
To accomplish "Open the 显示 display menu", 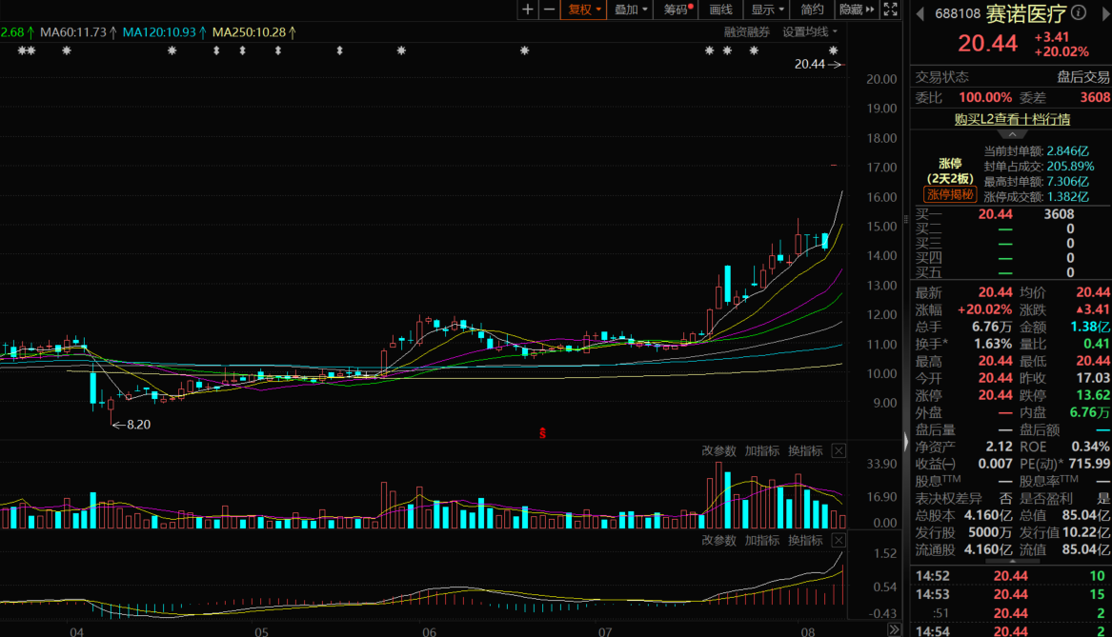I will tap(768, 10).
